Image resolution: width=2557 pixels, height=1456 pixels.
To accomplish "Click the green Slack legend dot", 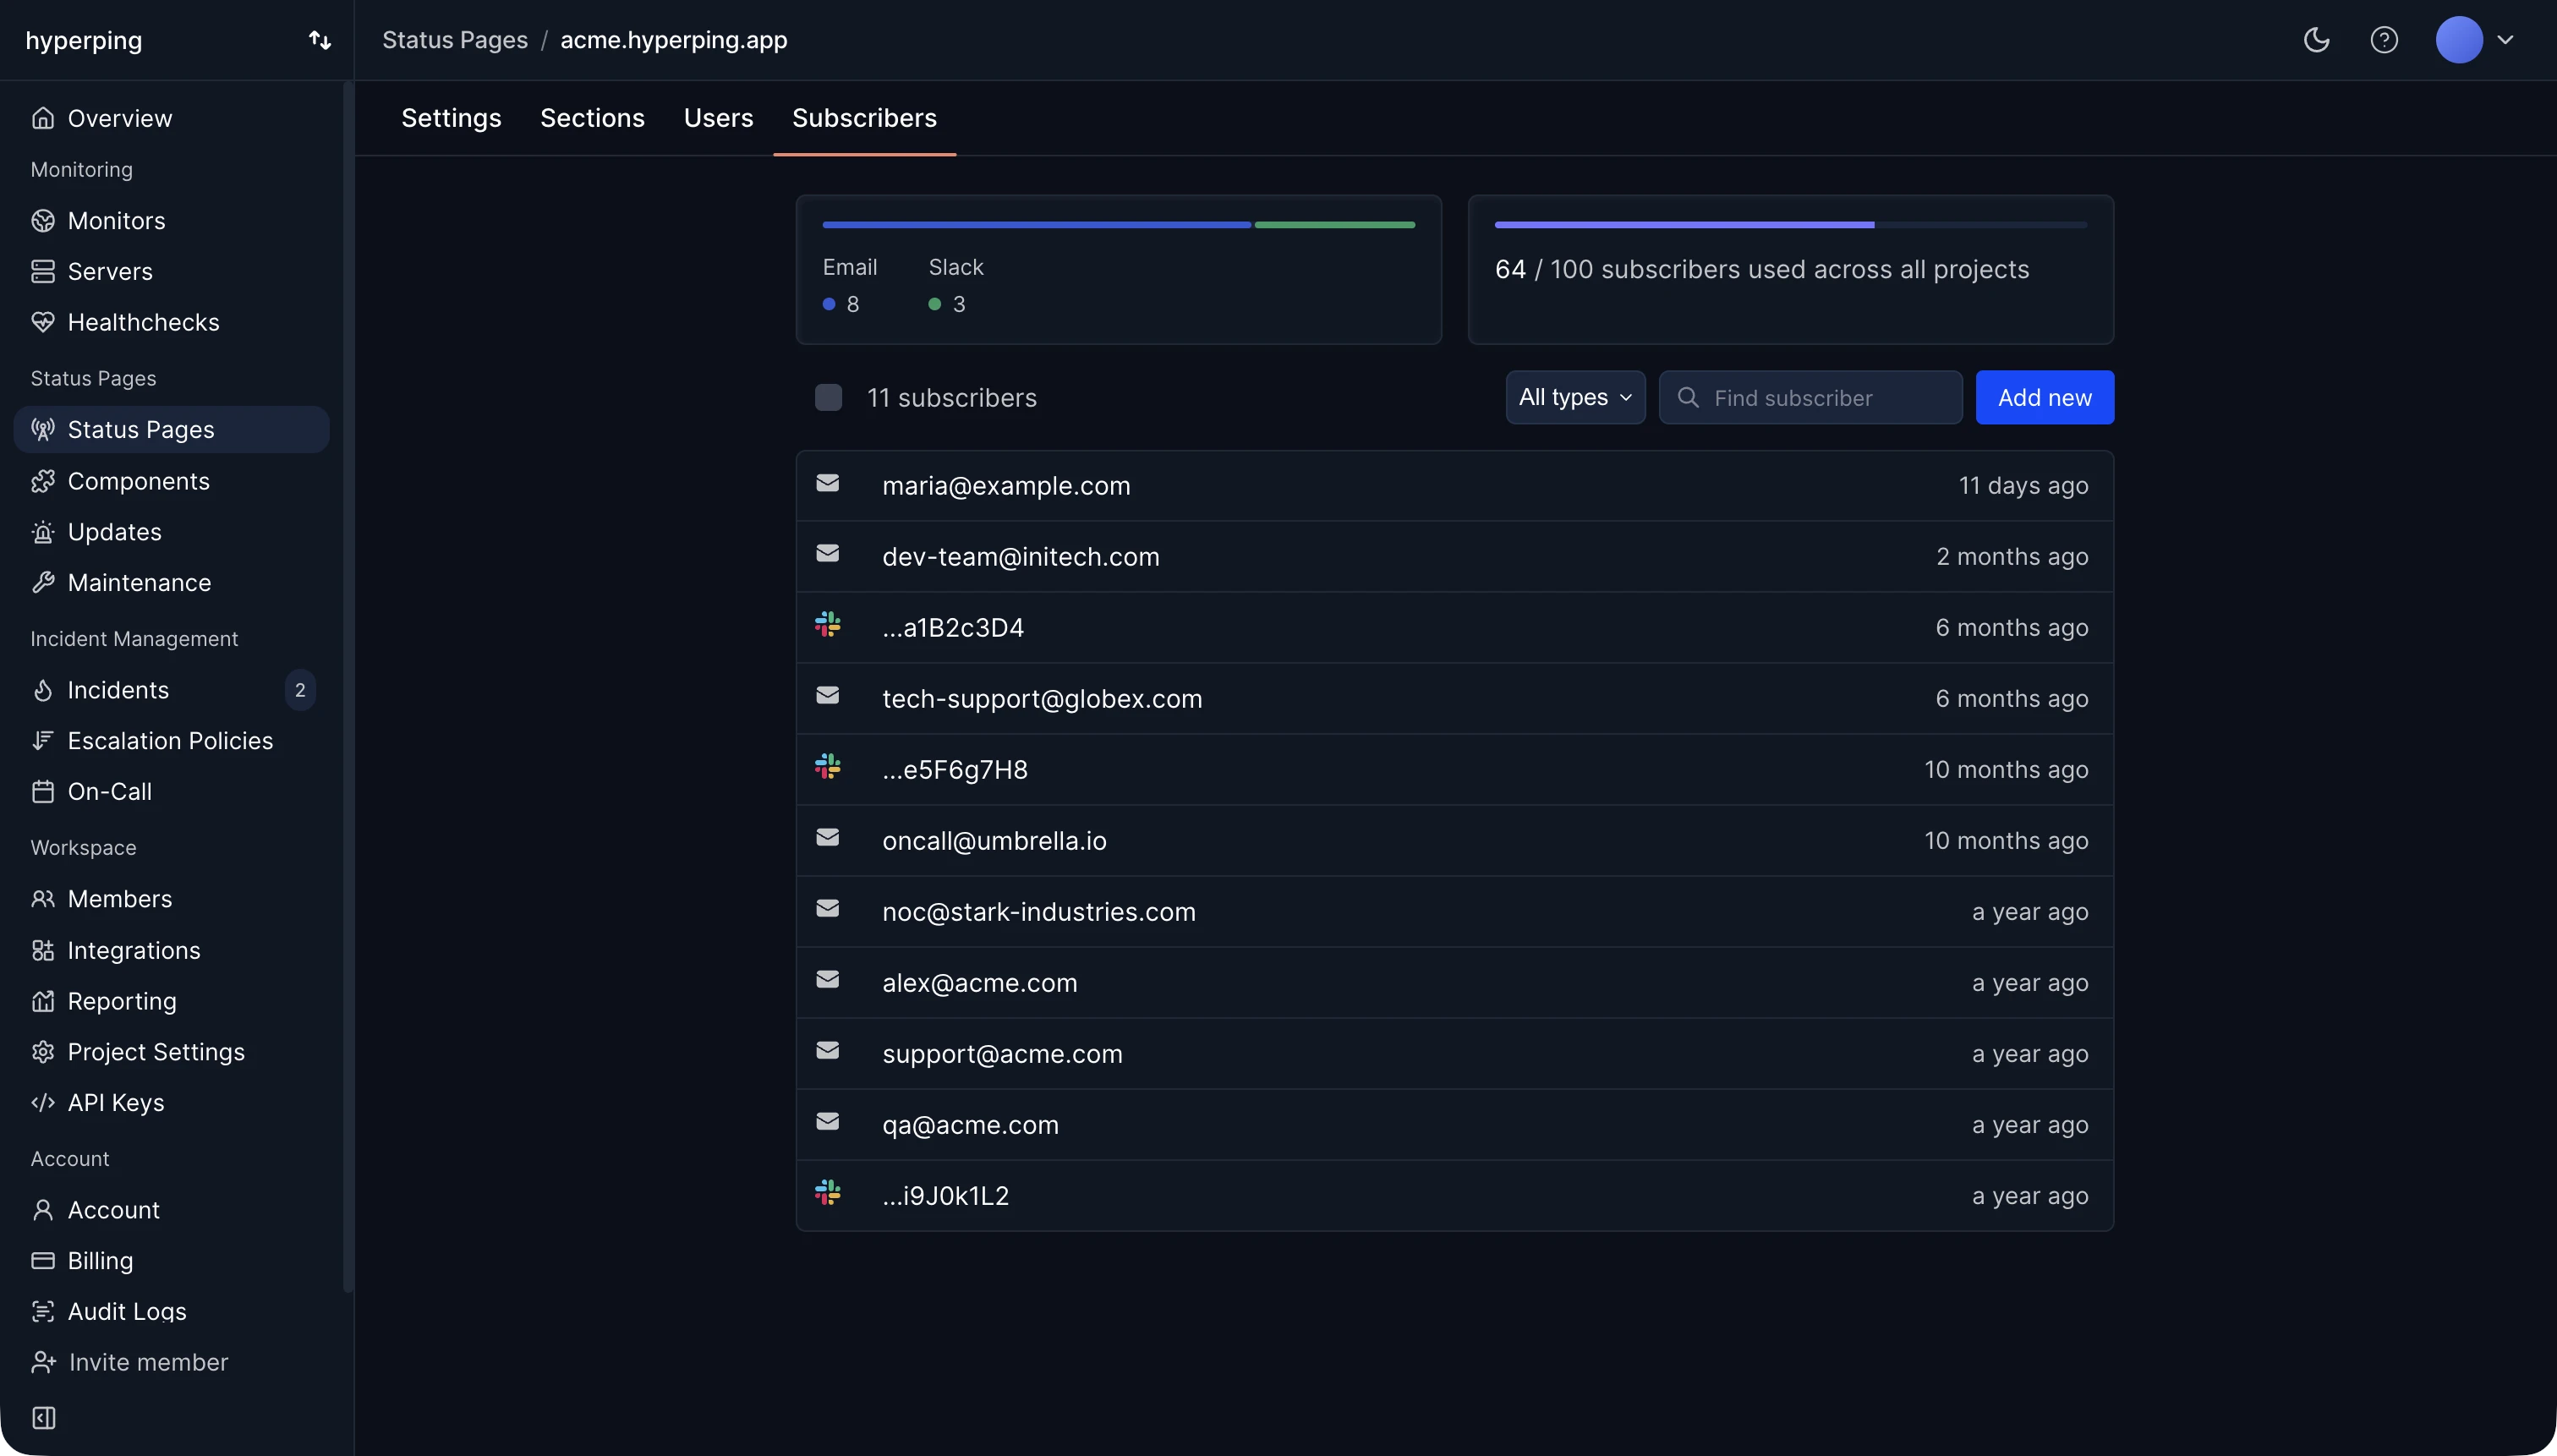I will (x=935, y=304).
